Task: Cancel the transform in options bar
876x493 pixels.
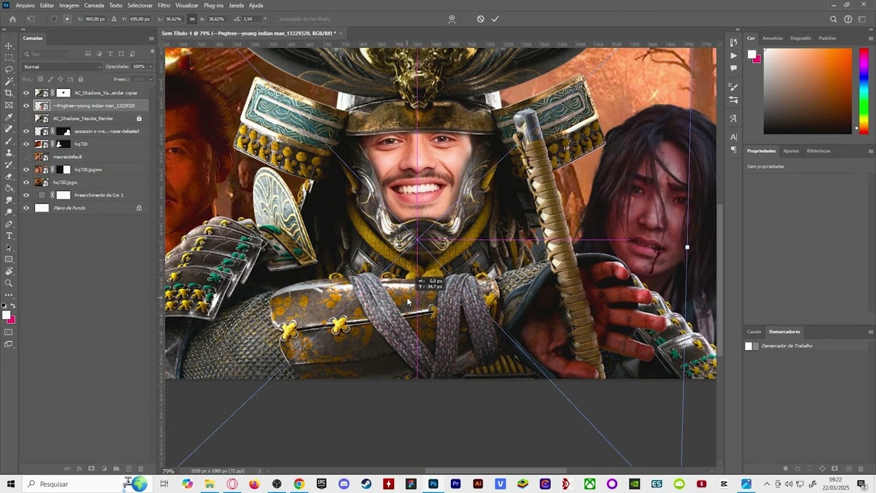Action: tap(480, 19)
